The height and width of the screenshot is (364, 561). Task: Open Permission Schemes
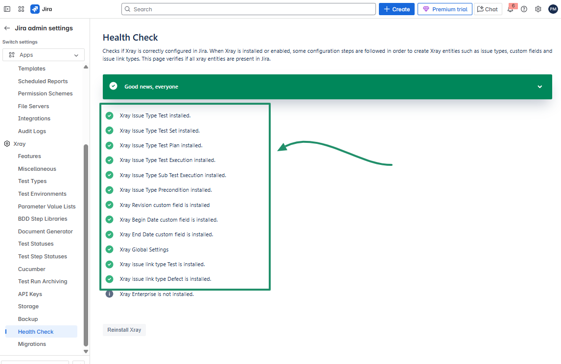(46, 93)
